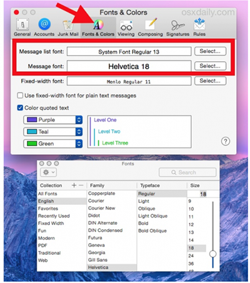
Task: Click Select button for Message font
Action: [x=210, y=66]
